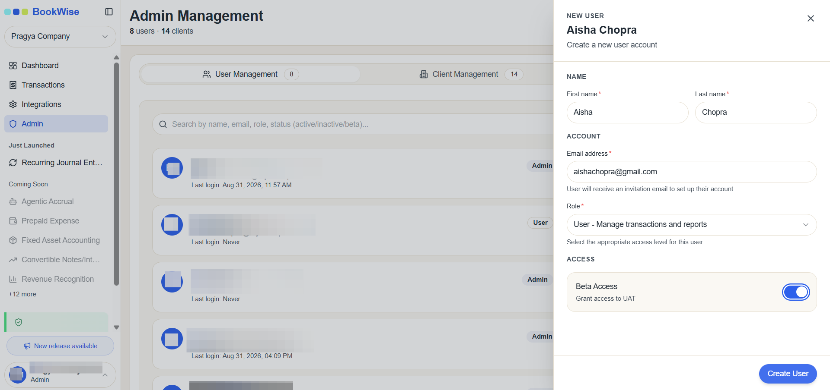Click the Client Management building icon
This screenshot has height=390, width=830.
pyautogui.click(x=424, y=74)
